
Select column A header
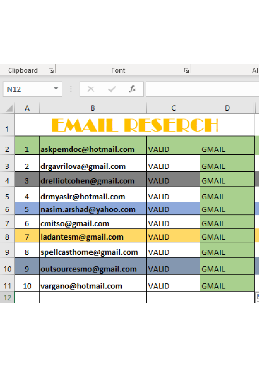[x=27, y=108]
